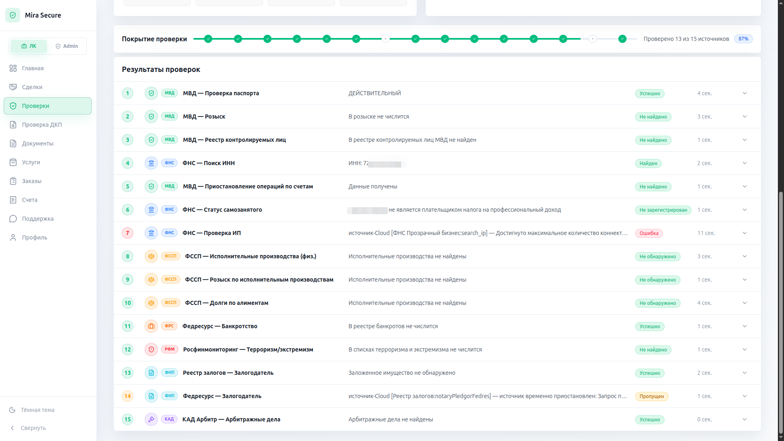Click the gavel icon for КАД Арбитр
Image resolution: width=784 pixels, height=441 pixels.
pos(151,419)
